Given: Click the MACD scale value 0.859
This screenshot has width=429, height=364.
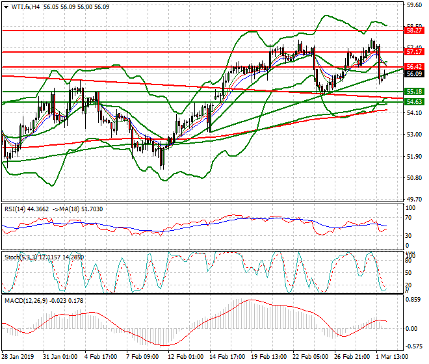Looking at the screenshot, I should pos(413,300).
